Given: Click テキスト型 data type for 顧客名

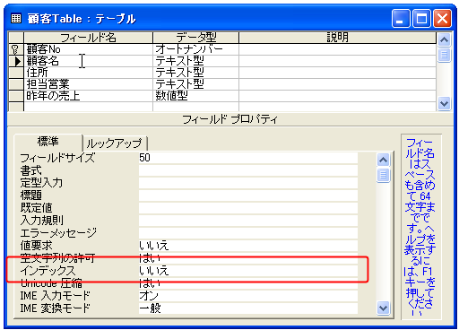Looking at the screenshot, I should (195, 61).
